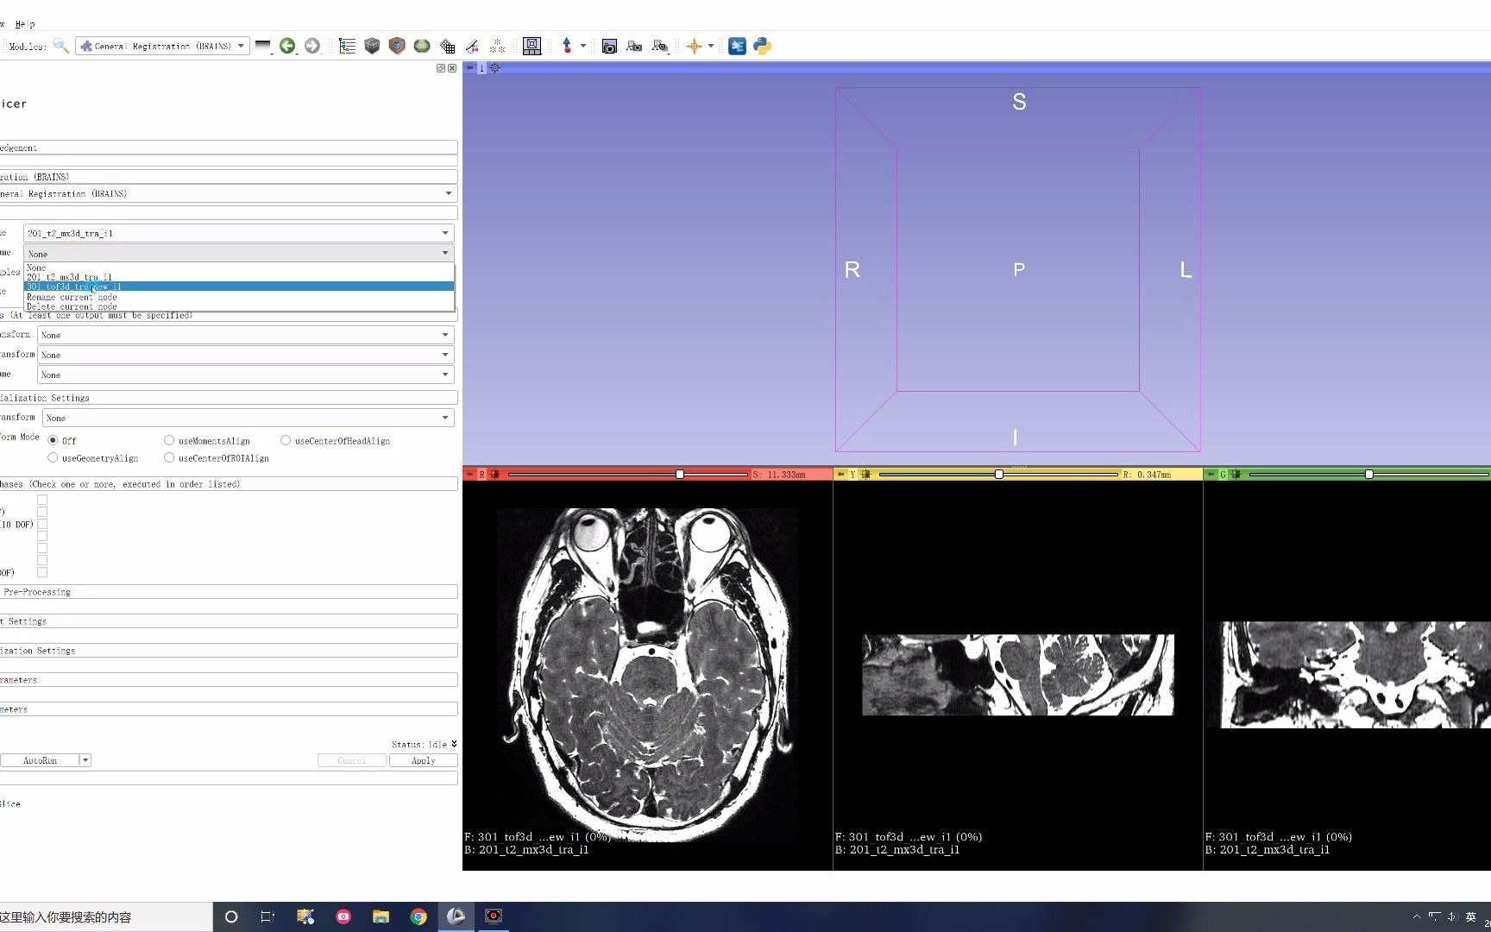Adjust the yellow slice offset slider
The image size is (1491, 932).
click(x=998, y=474)
